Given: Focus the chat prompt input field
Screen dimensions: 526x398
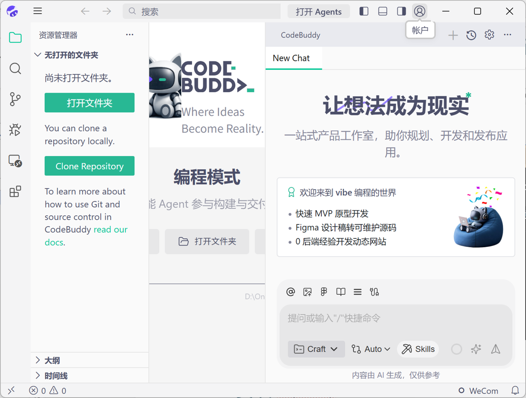Looking at the screenshot, I should tap(396, 319).
